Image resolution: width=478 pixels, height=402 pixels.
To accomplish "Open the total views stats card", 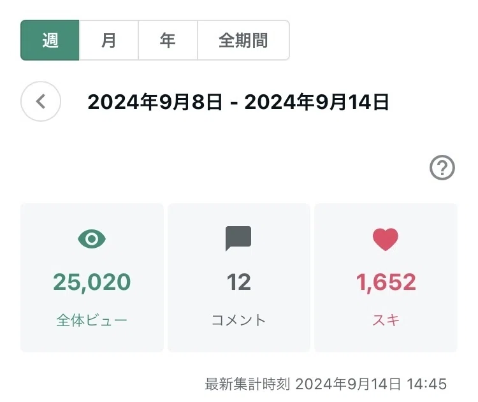I will point(92,278).
